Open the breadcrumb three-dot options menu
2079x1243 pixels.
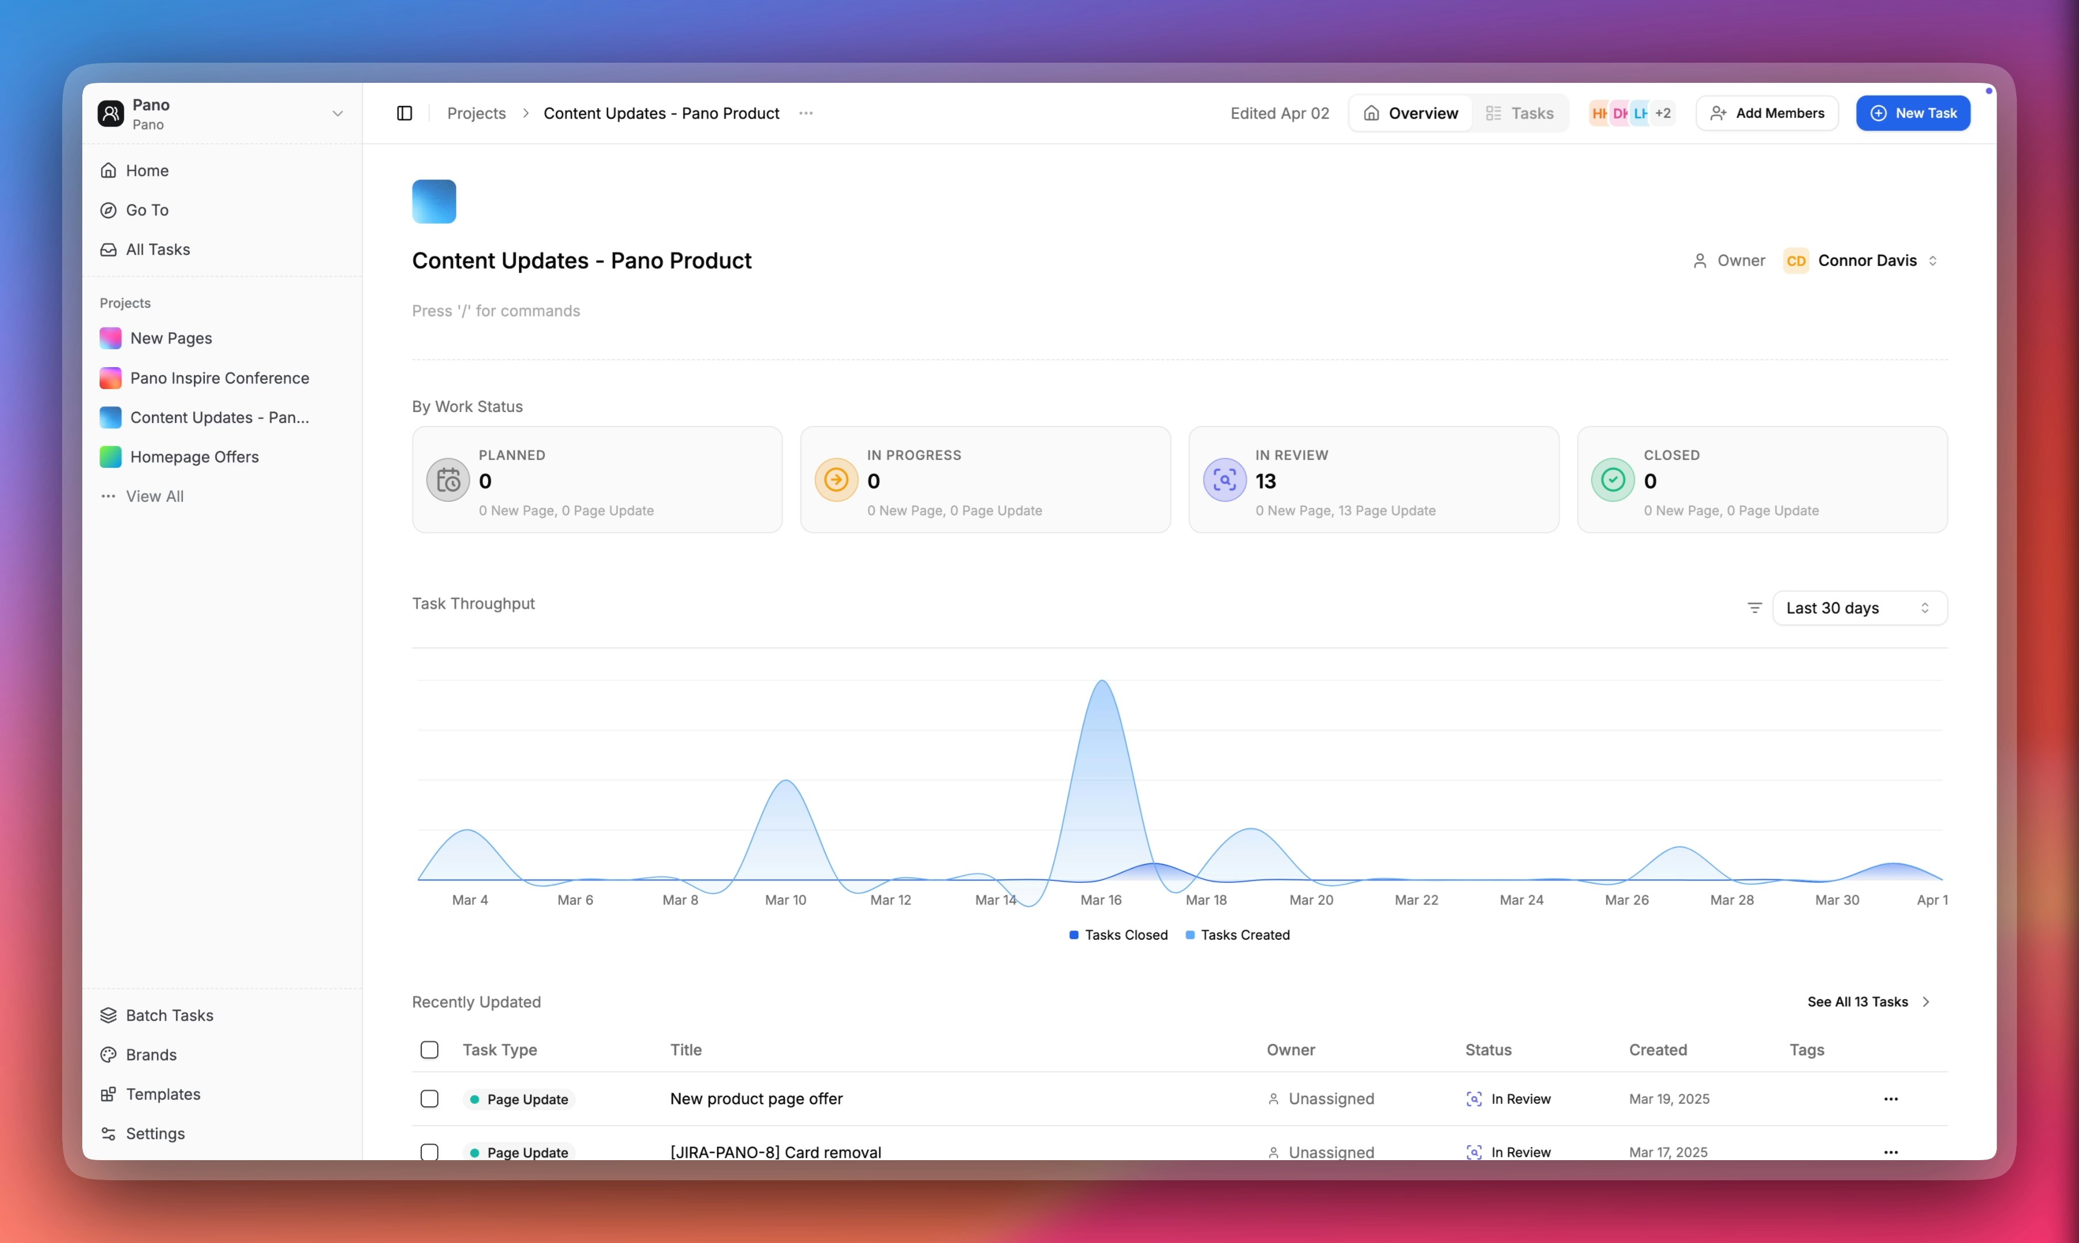click(x=806, y=113)
